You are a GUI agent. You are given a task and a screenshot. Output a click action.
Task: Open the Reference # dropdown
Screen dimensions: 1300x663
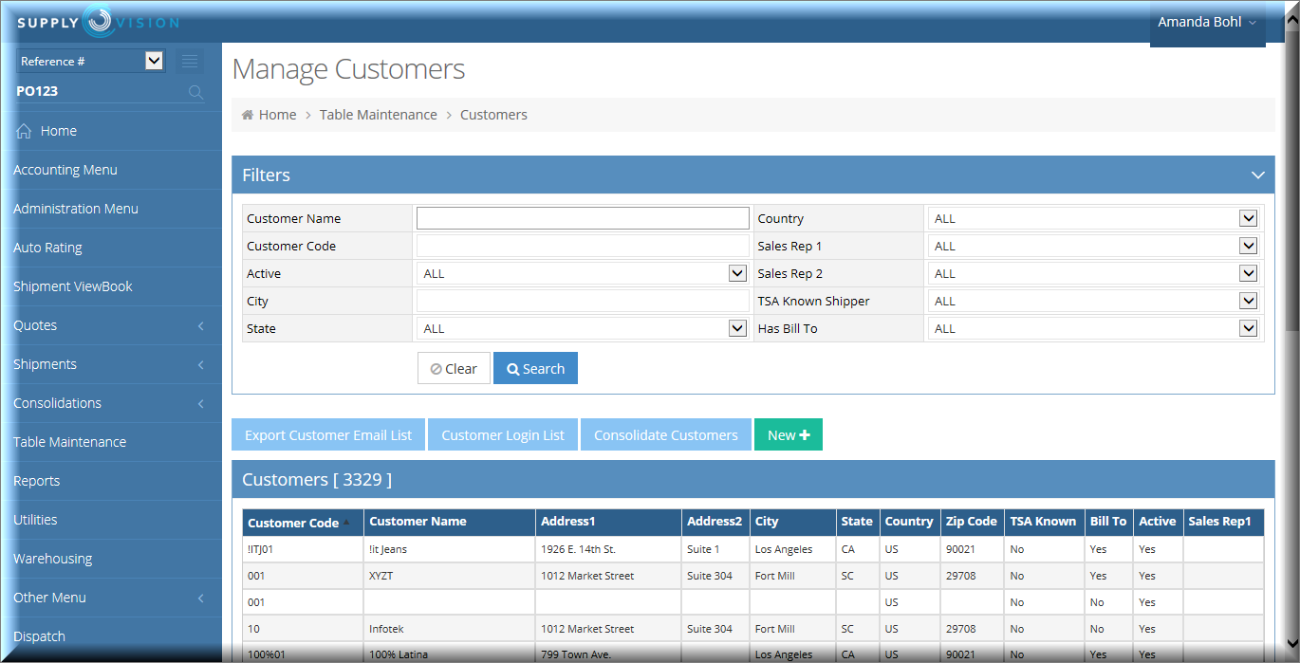pyautogui.click(x=91, y=61)
